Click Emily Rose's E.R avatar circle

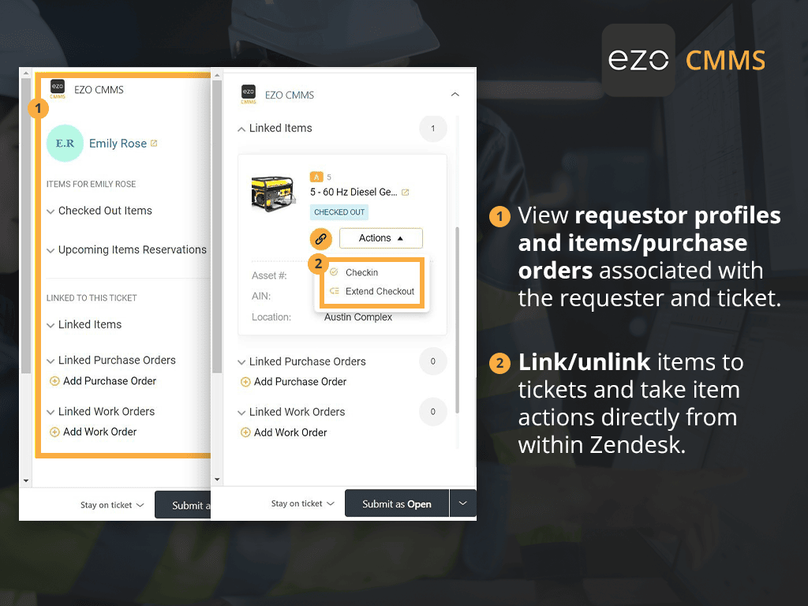[x=65, y=143]
